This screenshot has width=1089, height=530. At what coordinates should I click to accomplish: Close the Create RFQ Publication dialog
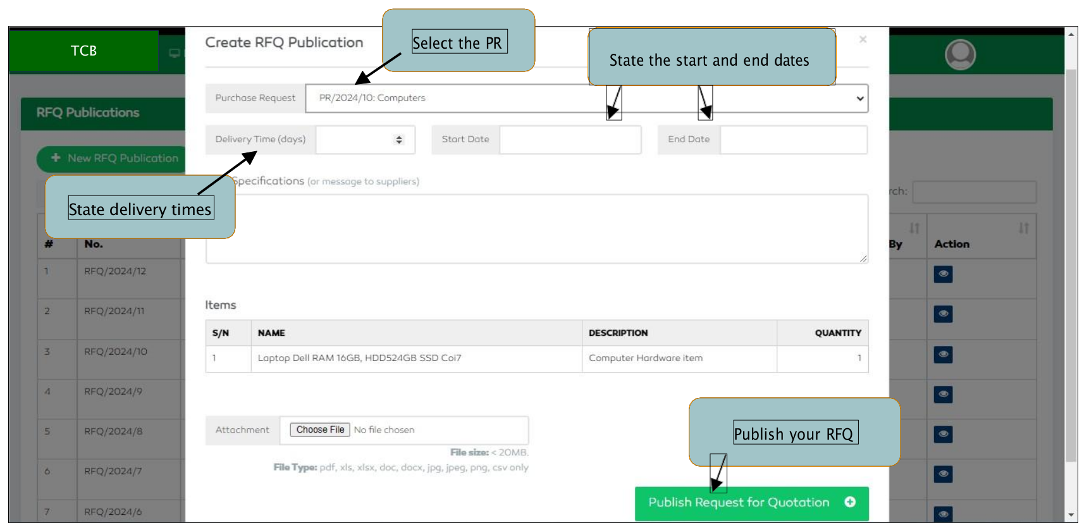[x=863, y=39]
